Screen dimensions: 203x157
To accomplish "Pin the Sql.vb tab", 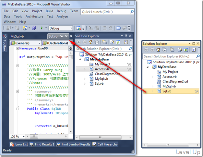I will pyautogui.click(x=62, y=36).
